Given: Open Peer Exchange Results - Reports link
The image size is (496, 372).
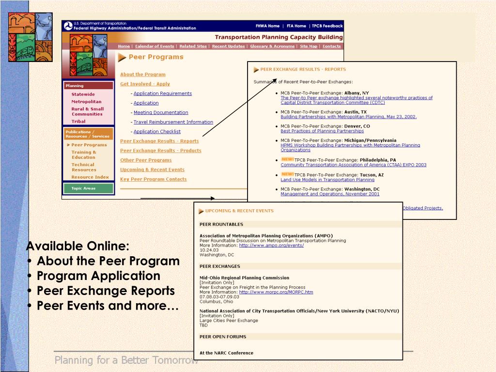Looking at the screenshot, I should pyautogui.click(x=159, y=141).
